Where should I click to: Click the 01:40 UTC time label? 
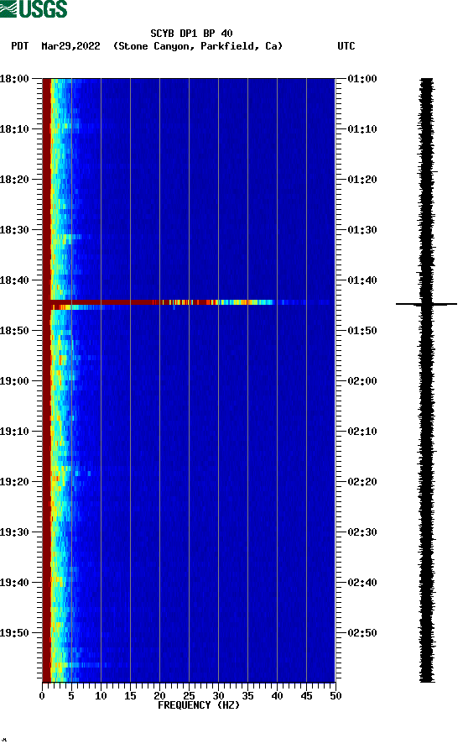coord(362,280)
